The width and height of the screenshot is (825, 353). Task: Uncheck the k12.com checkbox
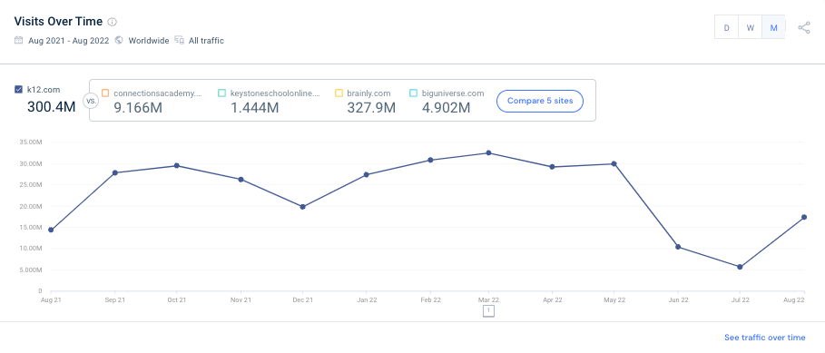[18, 90]
